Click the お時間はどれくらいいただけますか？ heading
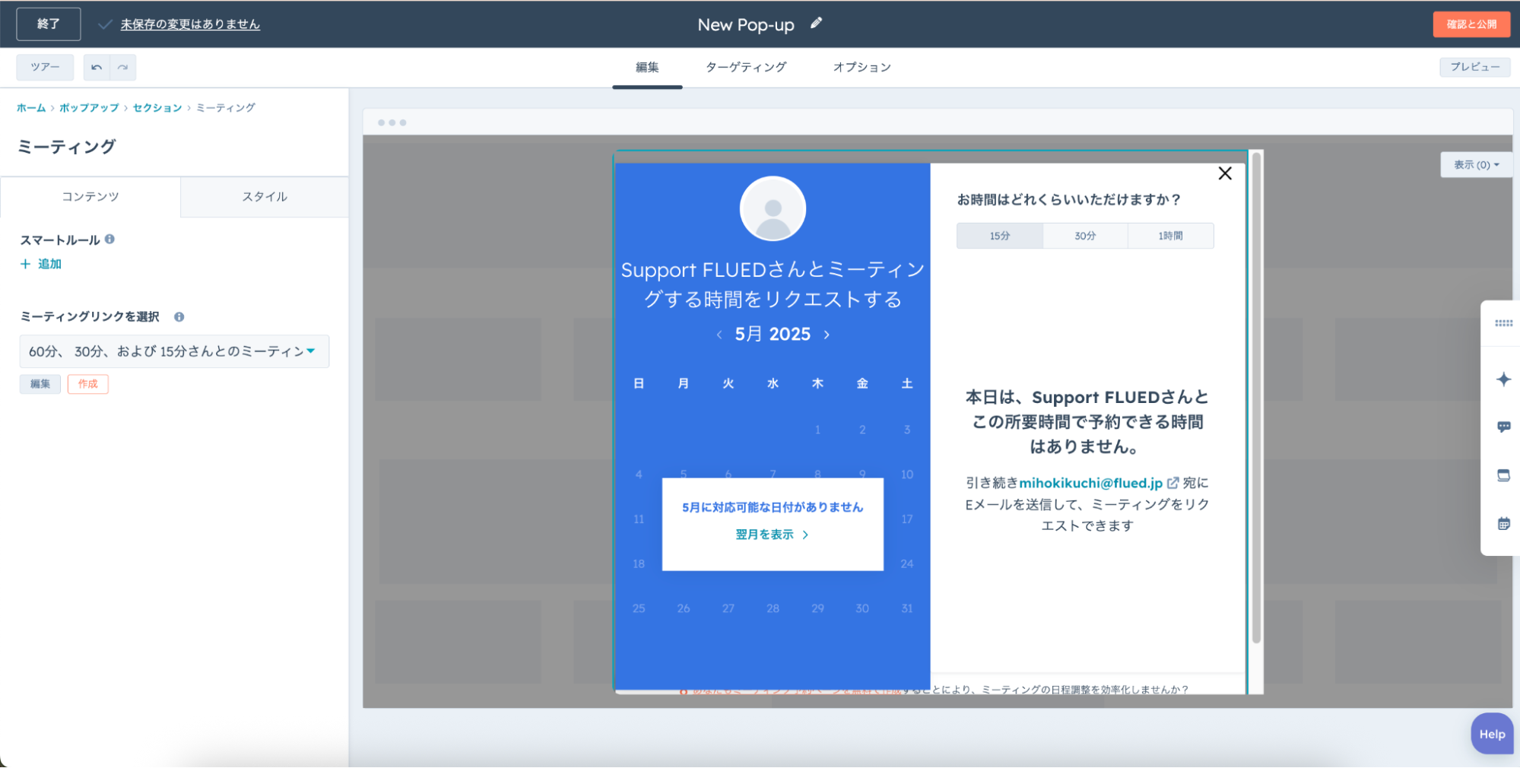The image size is (1520, 768). pyautogui.click(x=1069, y=200)
